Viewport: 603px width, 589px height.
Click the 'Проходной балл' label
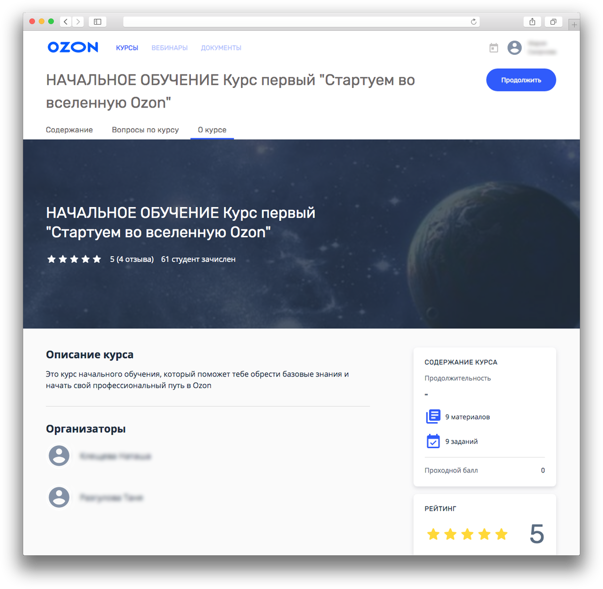point(451,470)
